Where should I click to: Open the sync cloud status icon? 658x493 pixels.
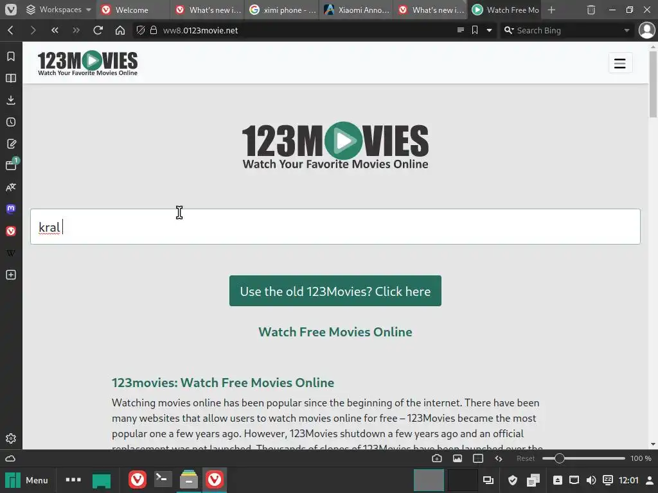coord(10,458)
